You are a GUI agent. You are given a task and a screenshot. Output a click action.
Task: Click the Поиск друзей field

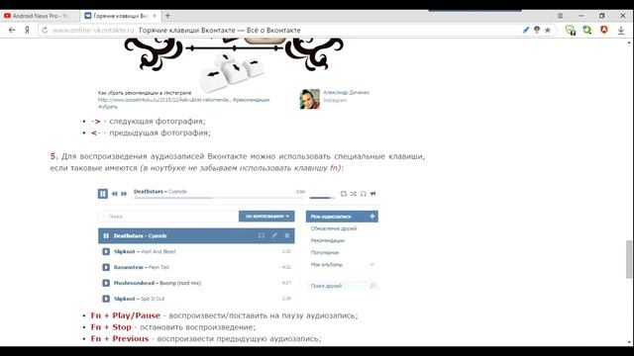342,286
